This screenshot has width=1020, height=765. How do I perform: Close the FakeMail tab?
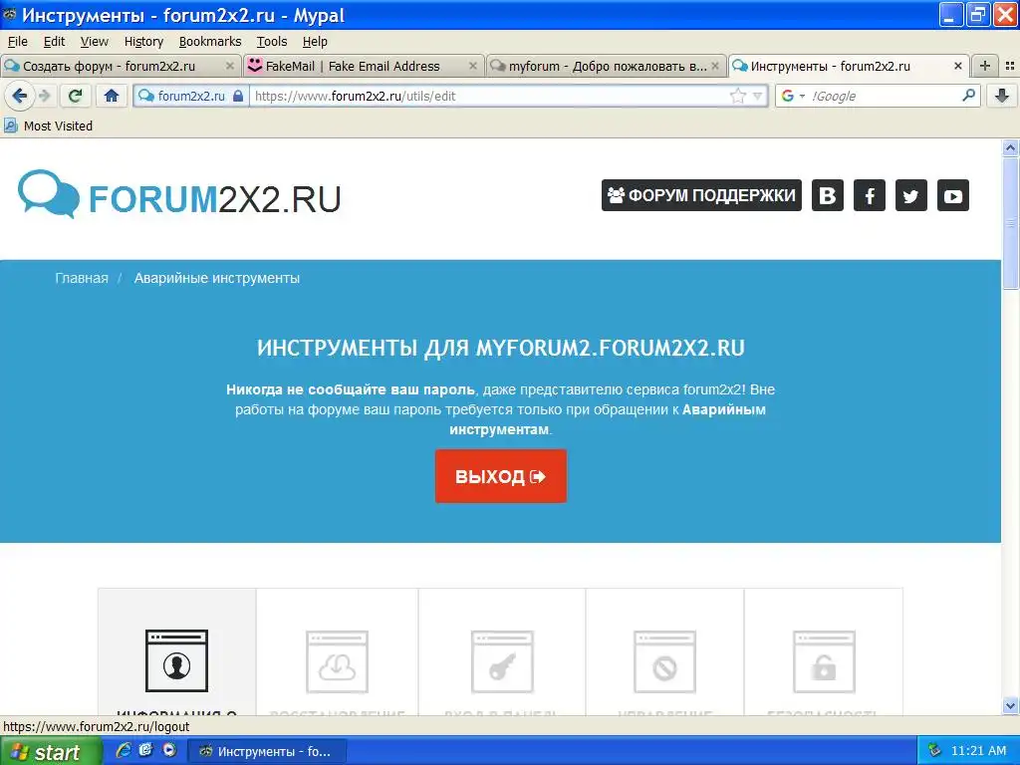coord(473,66)
